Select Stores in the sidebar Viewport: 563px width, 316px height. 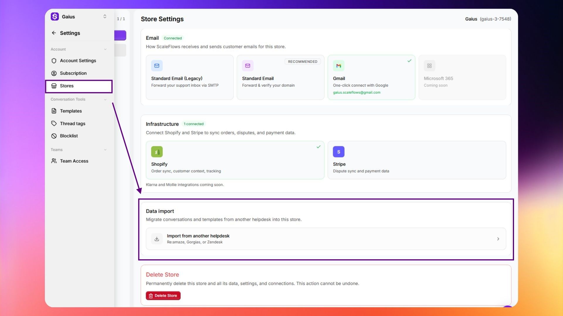(79, 86)
